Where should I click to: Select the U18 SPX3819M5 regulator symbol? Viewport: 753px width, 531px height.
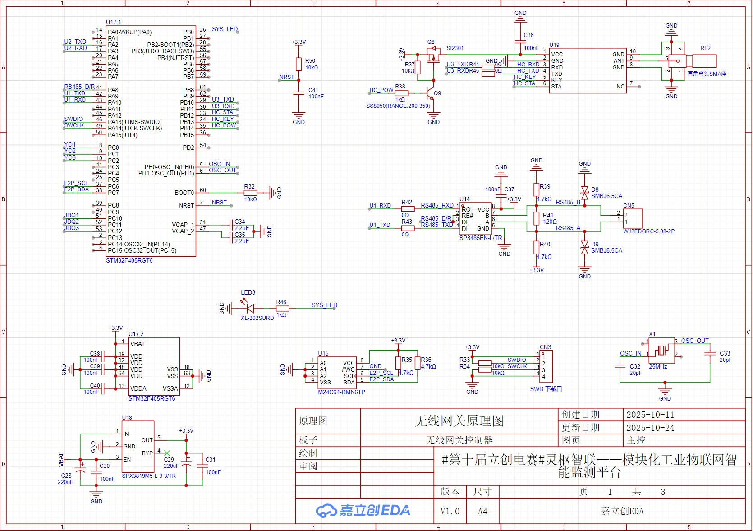(x=138, y=447)
